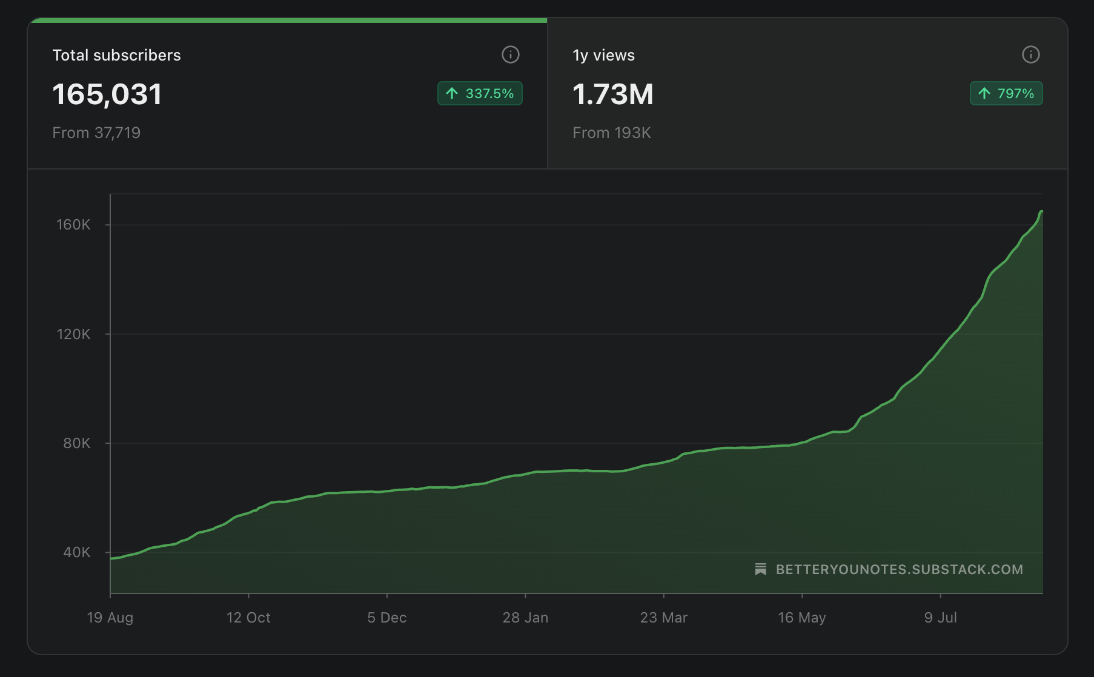Click the 19 Aug date label
1094x677 pixels.
110,618
